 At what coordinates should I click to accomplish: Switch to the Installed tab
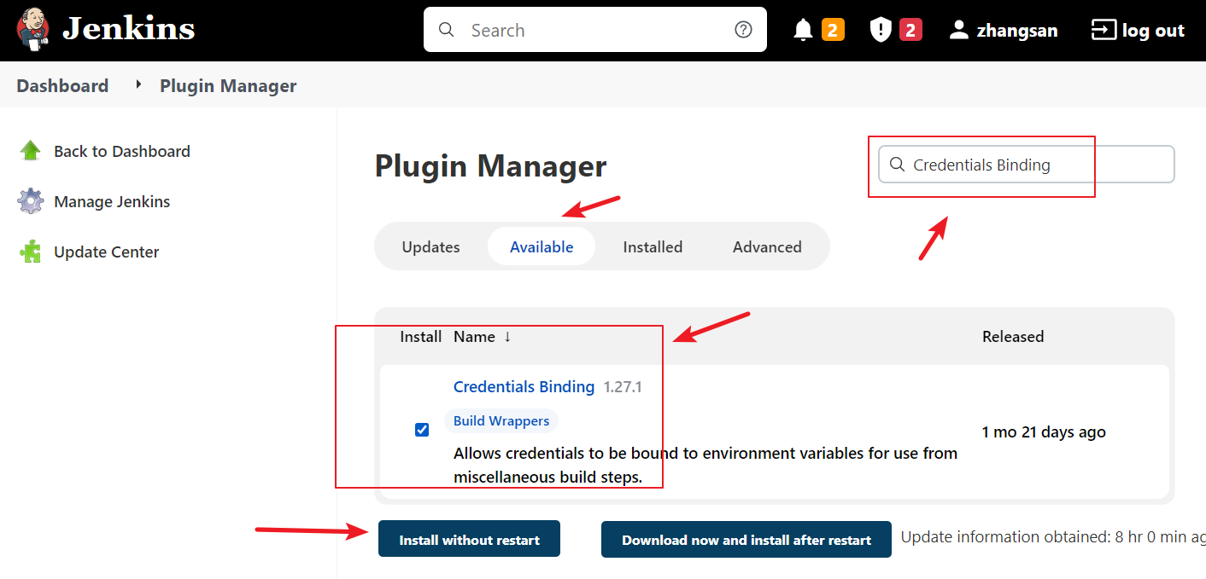pyautogui.click(x=653, y=246)
